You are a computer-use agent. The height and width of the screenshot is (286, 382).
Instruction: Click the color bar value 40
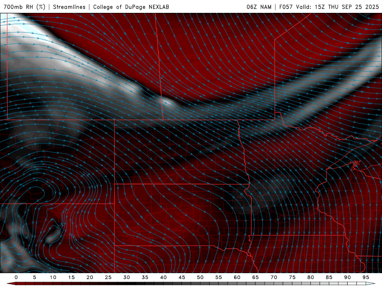click(x=163, y=277)
